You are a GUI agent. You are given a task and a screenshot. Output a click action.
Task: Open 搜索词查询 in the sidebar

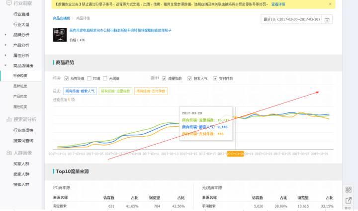click(x=23, y=141)
